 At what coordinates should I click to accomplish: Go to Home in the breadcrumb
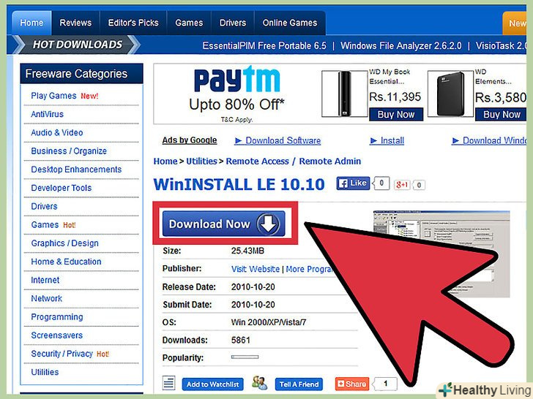[x=165, y=161]
